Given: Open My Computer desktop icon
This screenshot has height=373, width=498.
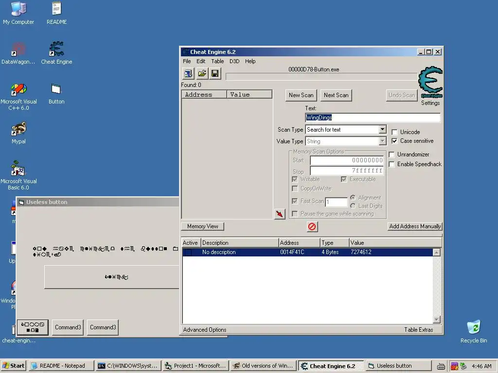Looking at the screenshot, I should tap(18, 13).
